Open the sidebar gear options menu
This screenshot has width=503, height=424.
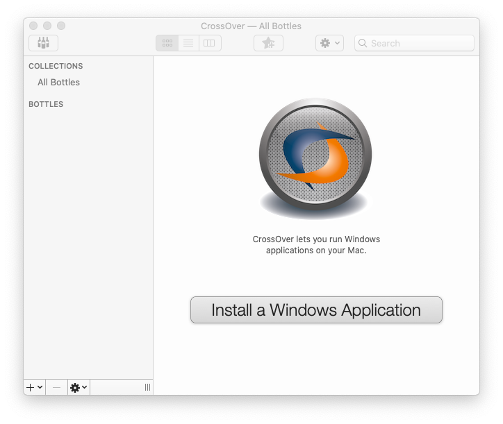point(79,387)
